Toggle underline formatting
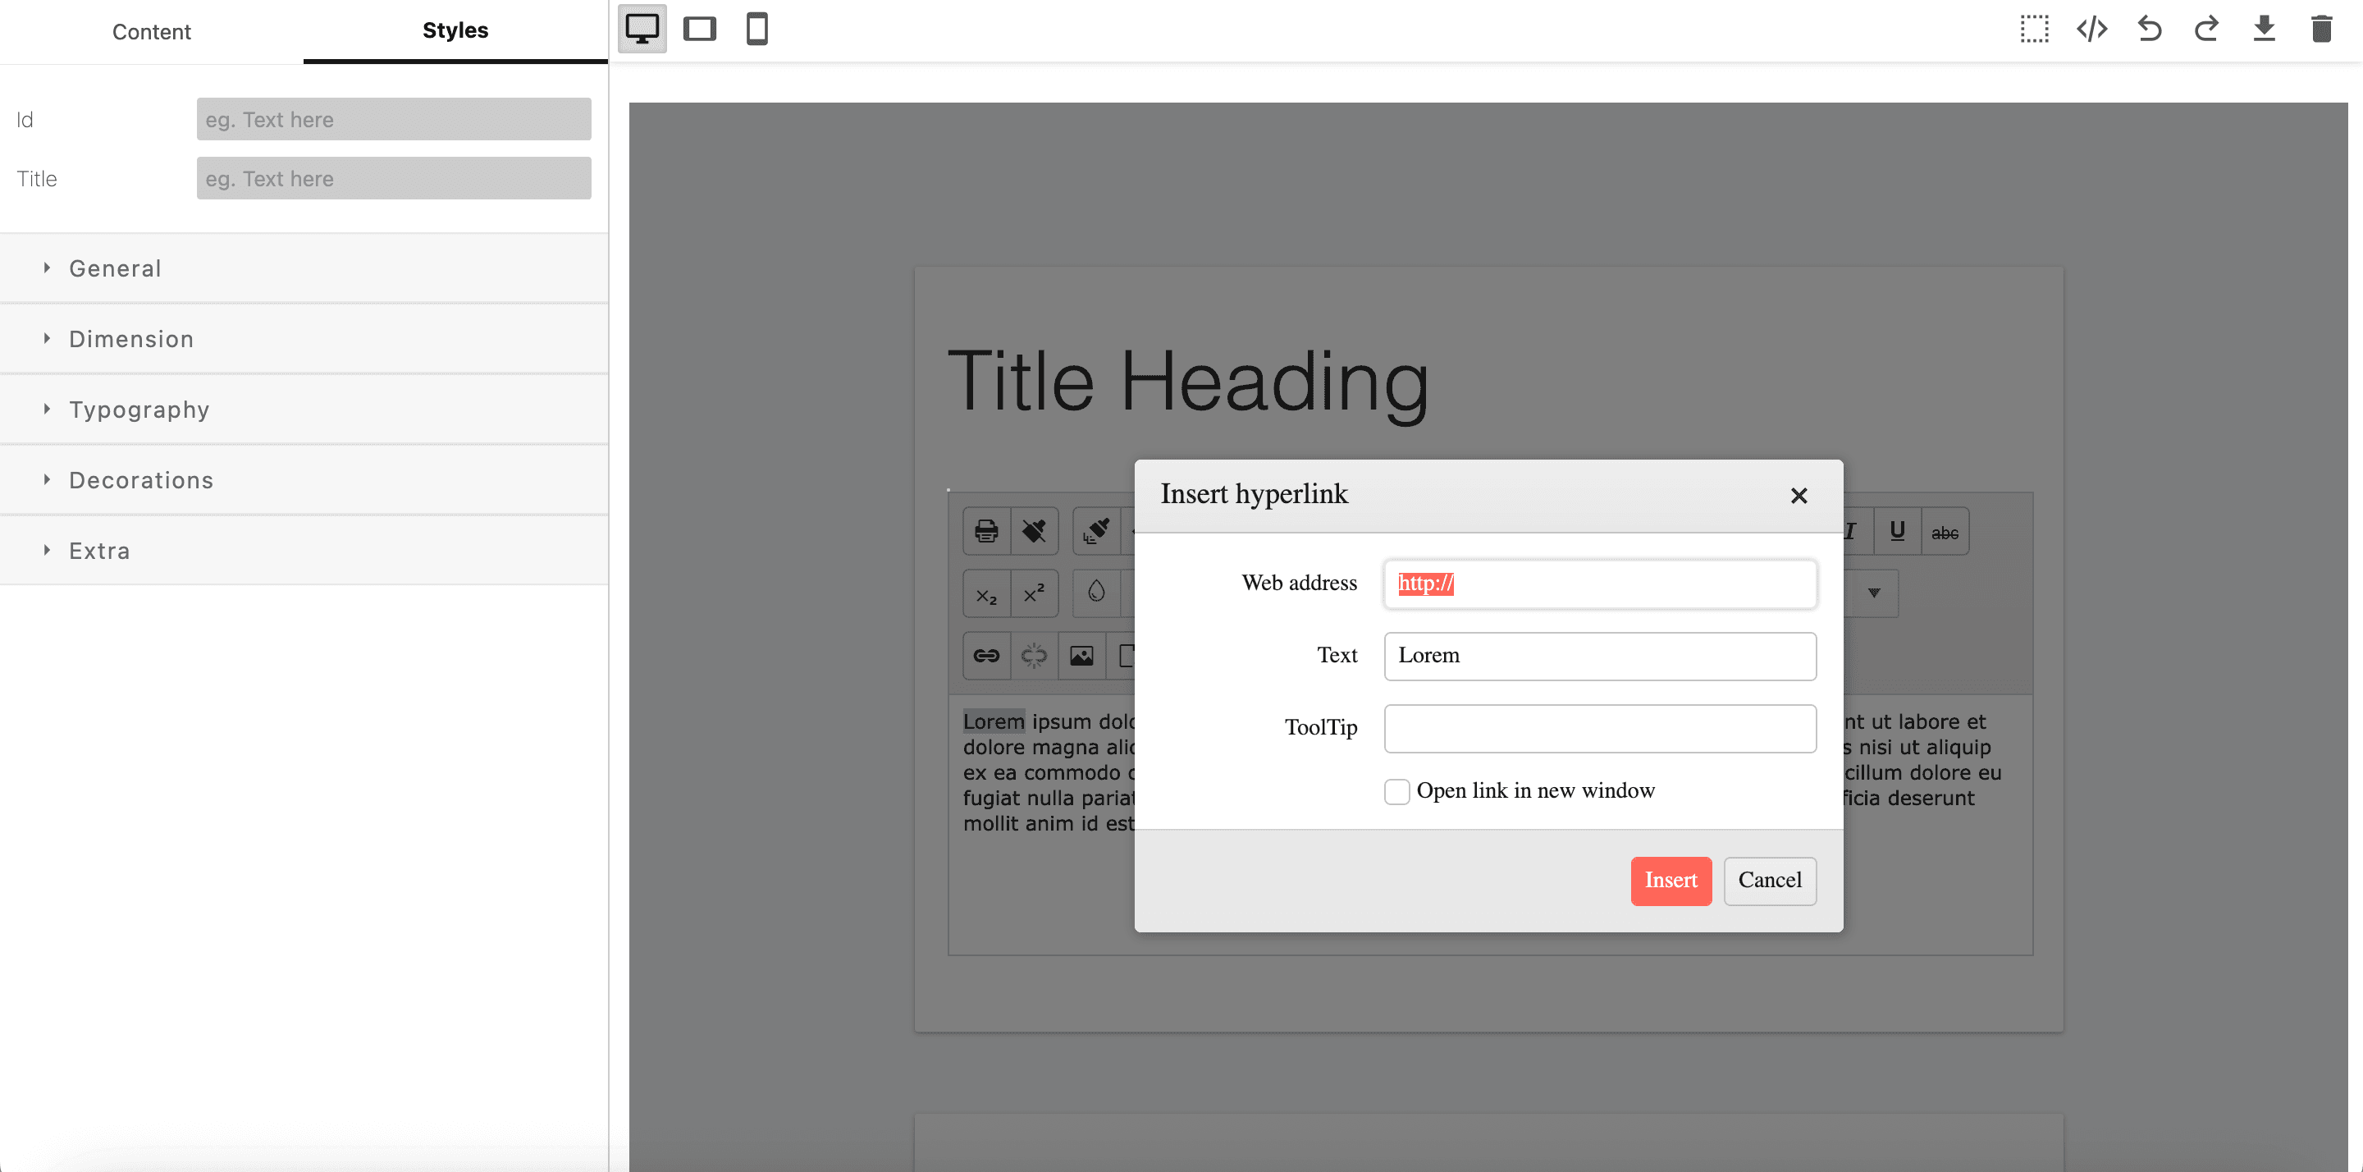The image size is (2363, 1172). (x=1897, y=531)
